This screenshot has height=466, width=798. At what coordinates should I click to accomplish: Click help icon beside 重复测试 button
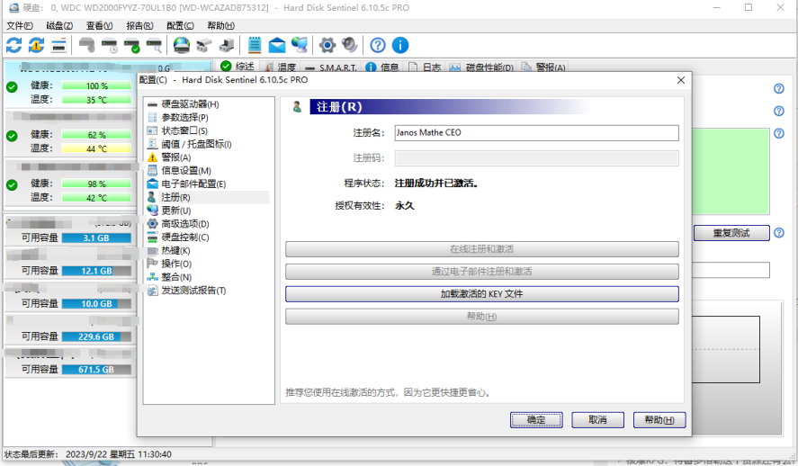click(x=779, y=233)
